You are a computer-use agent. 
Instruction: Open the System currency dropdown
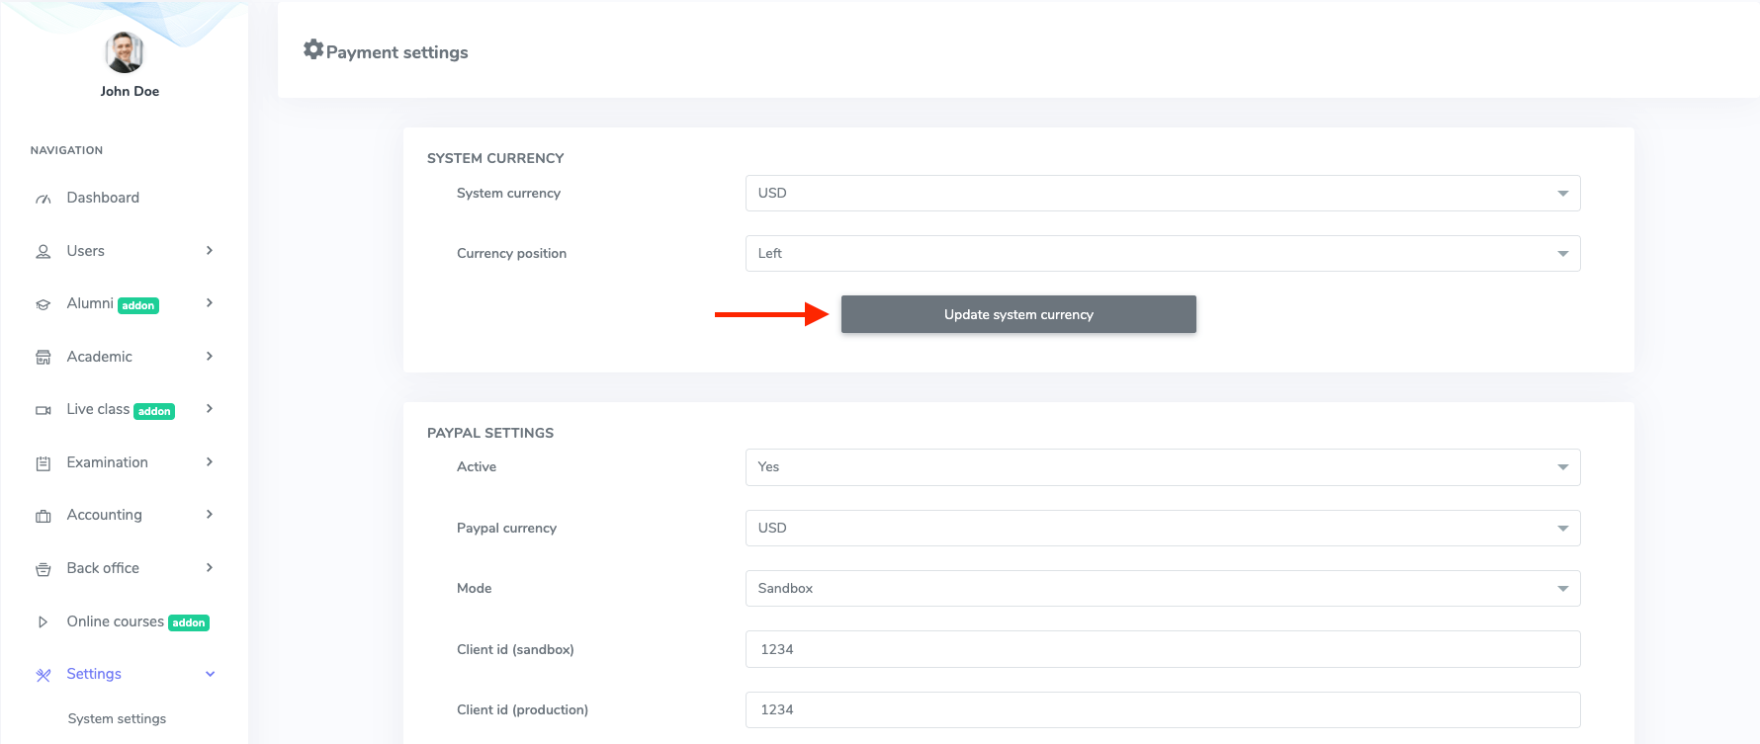click(1162, 194)
